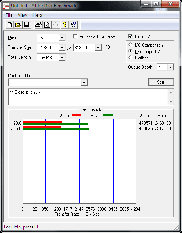182x233 pixels.
Task: Click the red Write legend swatch
Action: coord(76,115)
